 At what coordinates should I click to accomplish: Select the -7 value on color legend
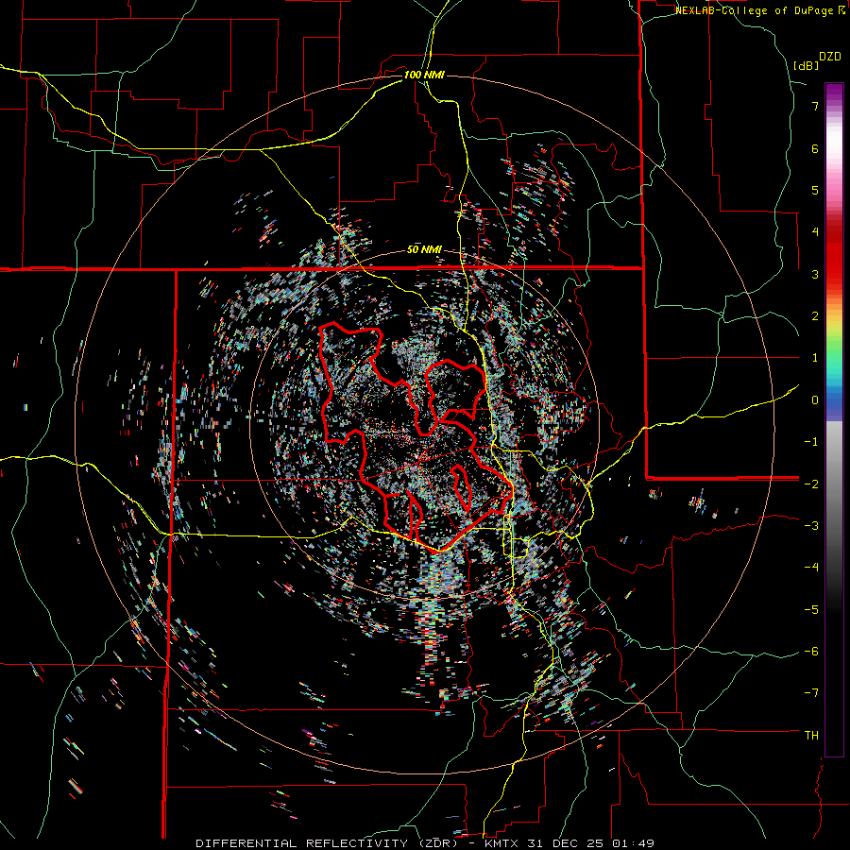click(x=811, y=693)
